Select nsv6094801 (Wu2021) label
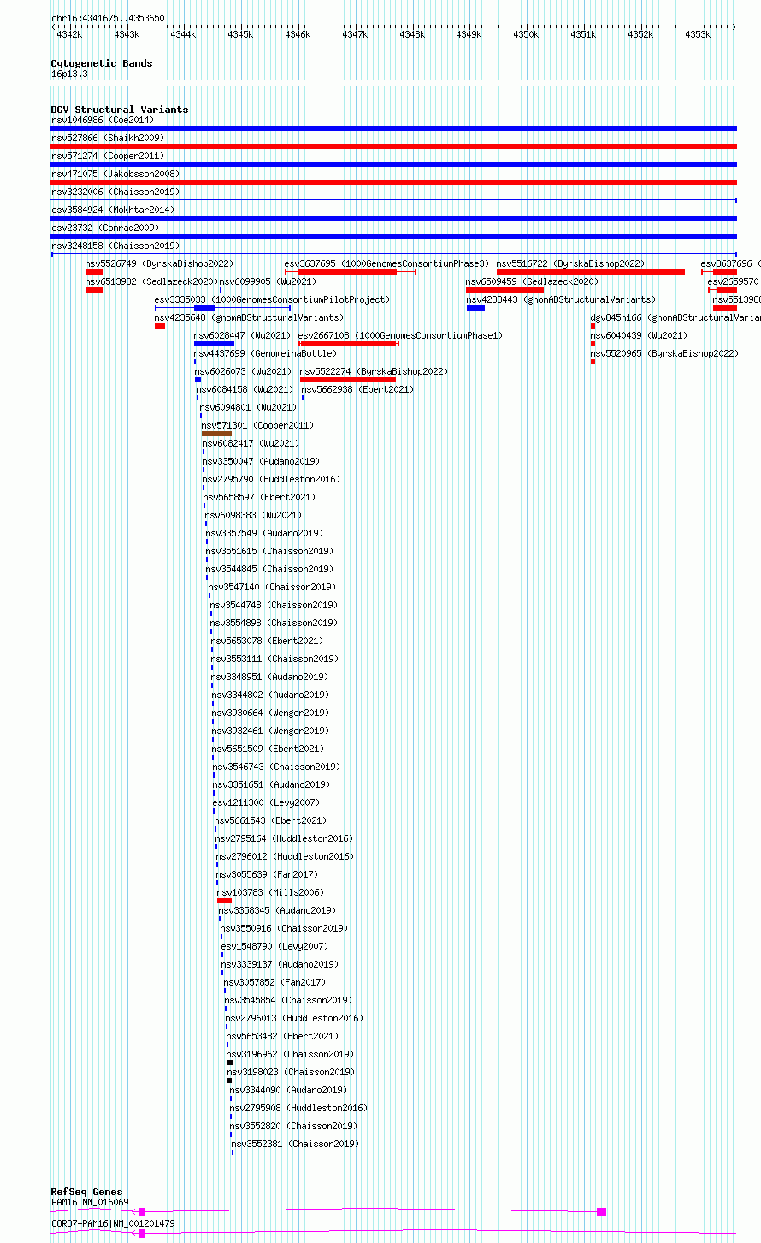 [249, 407]
